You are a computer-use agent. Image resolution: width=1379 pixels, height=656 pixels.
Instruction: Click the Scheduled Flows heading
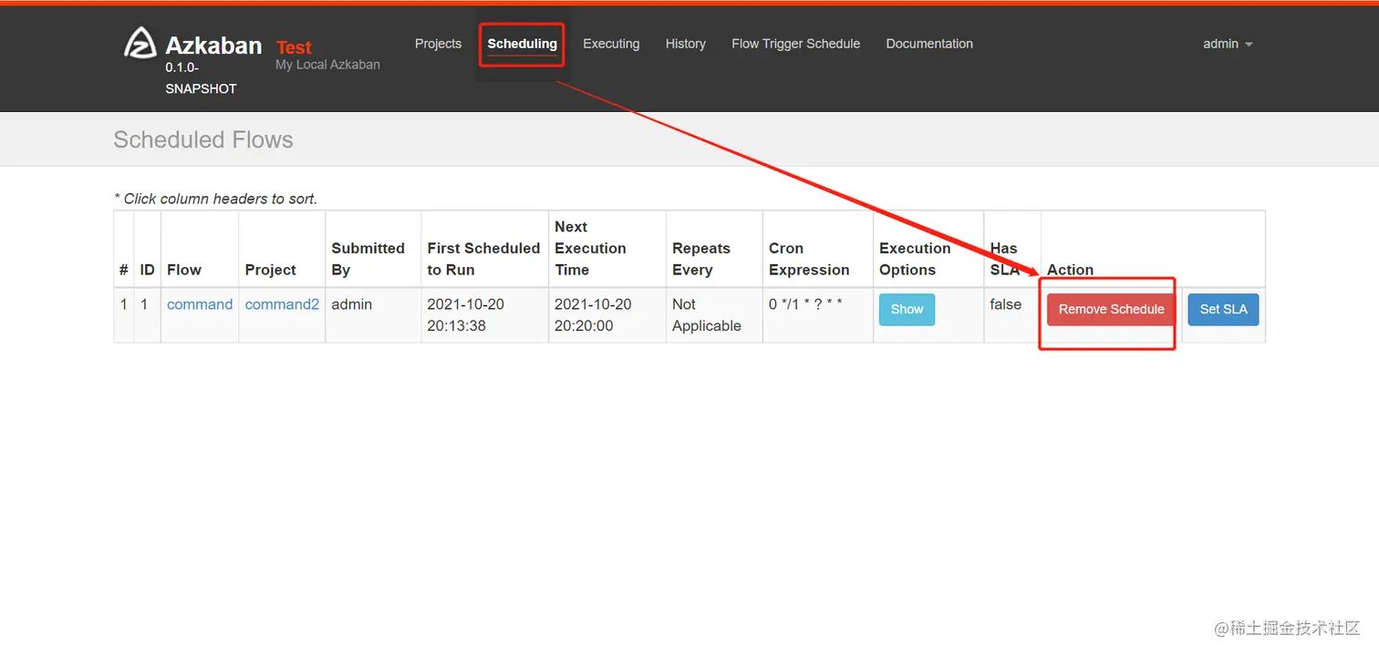click(203, 139)
